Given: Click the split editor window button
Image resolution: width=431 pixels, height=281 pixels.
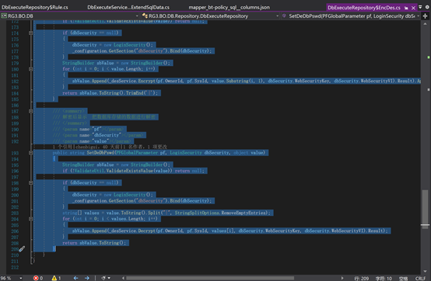Looking at the screenshot, I should point(426,16).
